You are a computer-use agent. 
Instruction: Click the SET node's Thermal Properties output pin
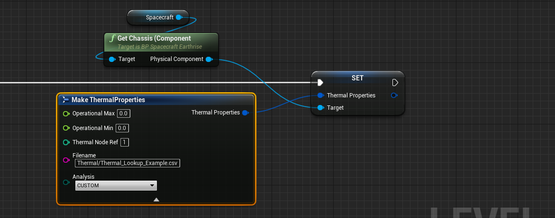pyautogui.click(x=394, y=96)
